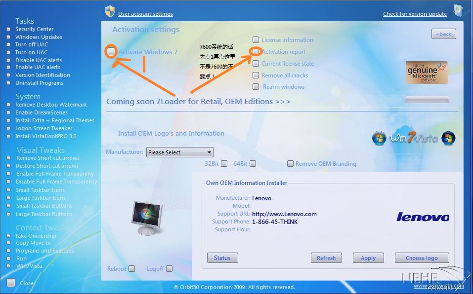Click the Choose logo button
This screenshot has height=294, width=473.
[x=422, y=258]
